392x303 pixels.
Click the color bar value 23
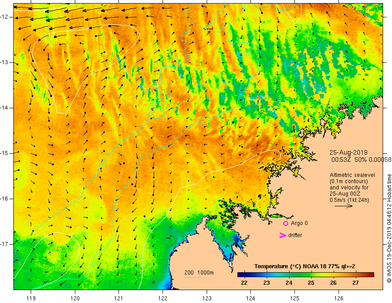coord(266,283)
